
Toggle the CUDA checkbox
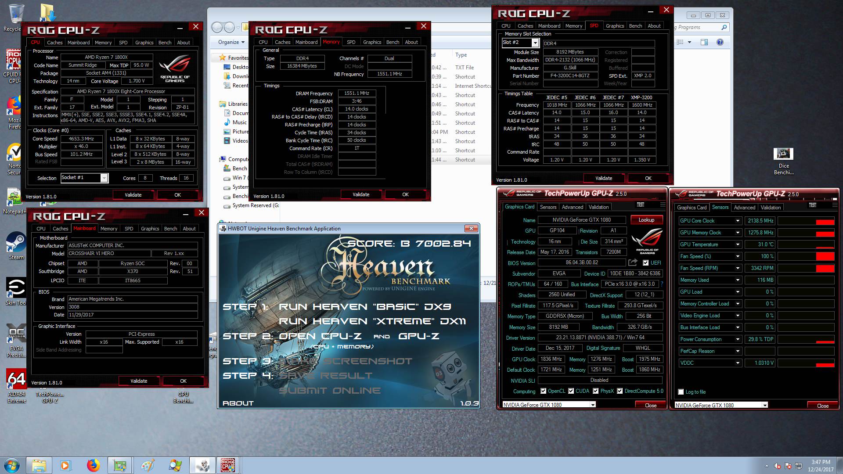[x=571, y=391]
